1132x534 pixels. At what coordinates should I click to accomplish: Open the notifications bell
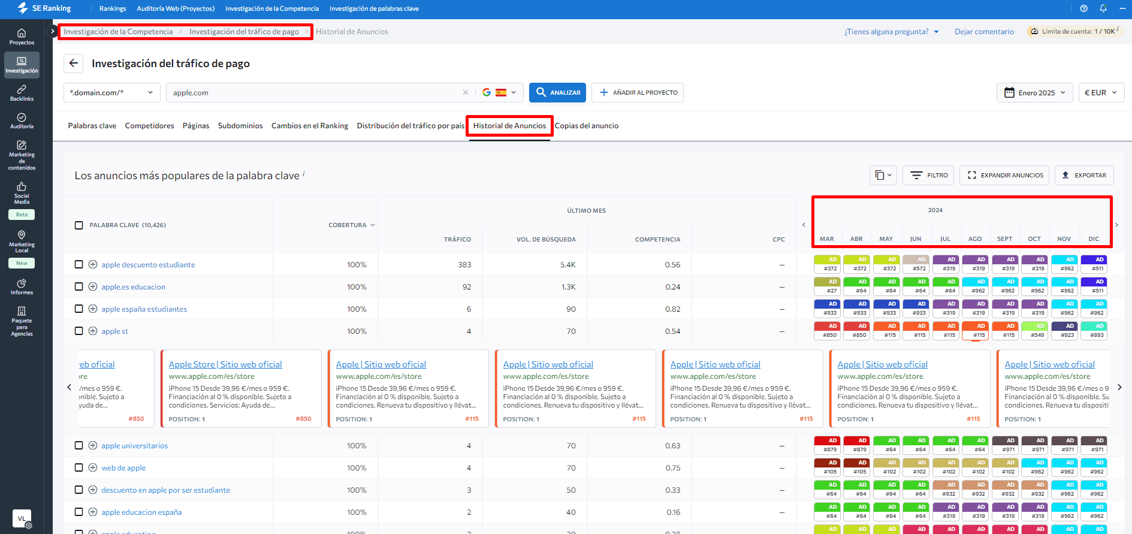[x=1103, y=8]
